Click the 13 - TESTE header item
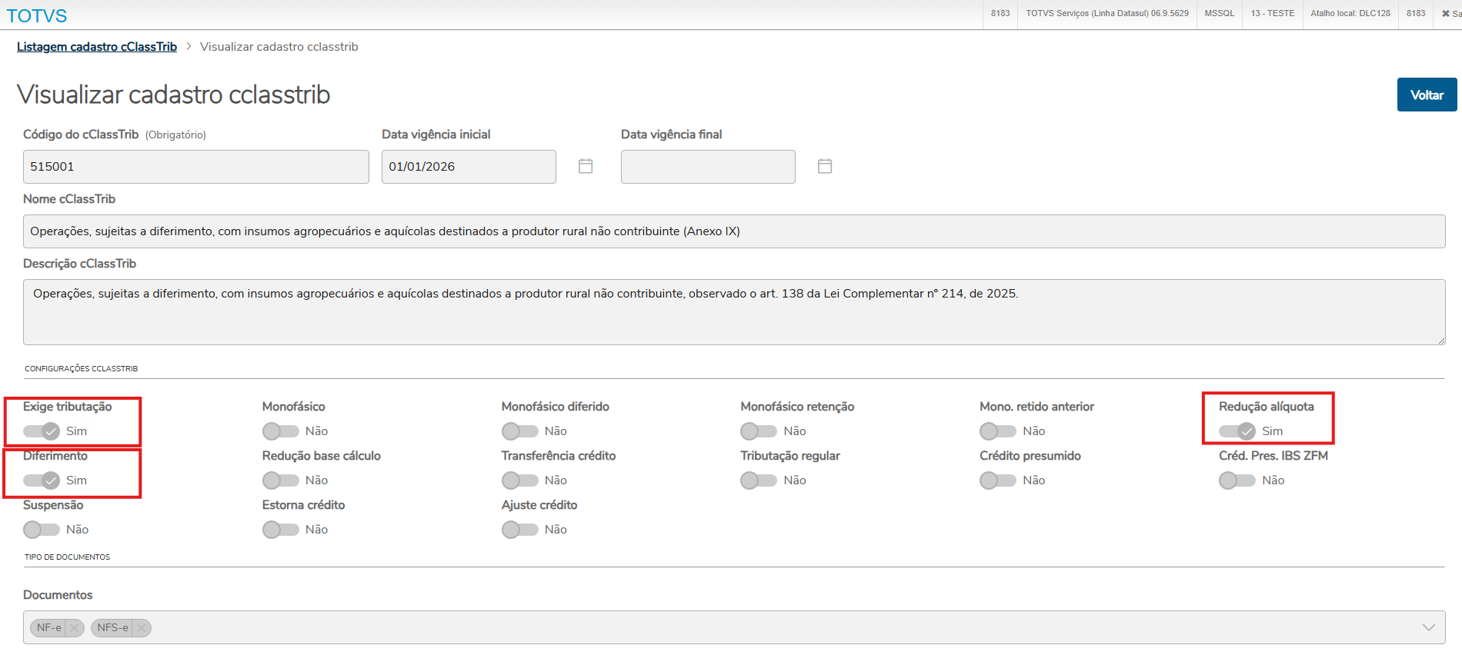Viewport: 1462px width, 655px height. [x=1273, y=14]
